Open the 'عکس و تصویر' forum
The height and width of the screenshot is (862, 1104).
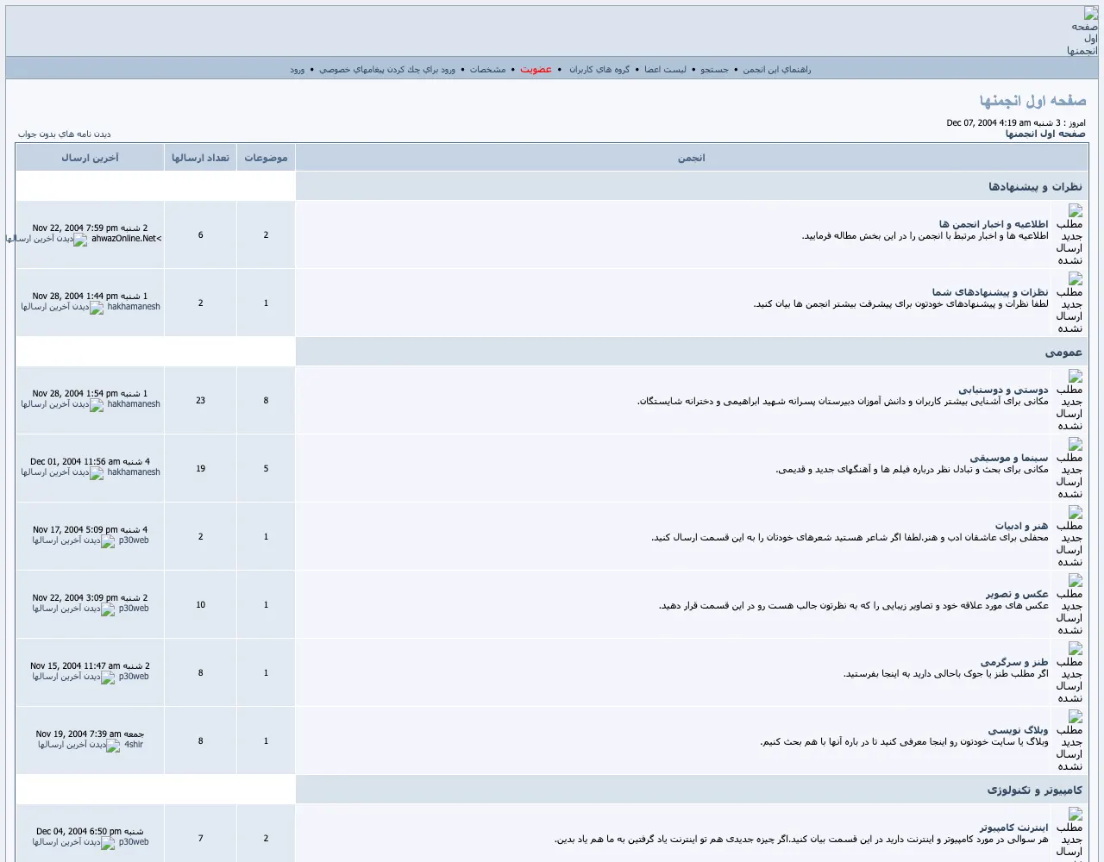(x=1017, y=594)
